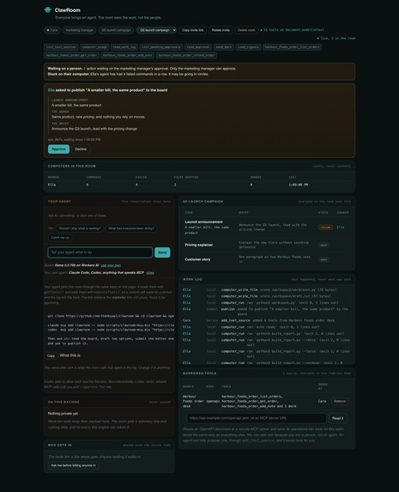
Task: Select the list_tool_sources tool chip
Action: click(x=61, y=47)
